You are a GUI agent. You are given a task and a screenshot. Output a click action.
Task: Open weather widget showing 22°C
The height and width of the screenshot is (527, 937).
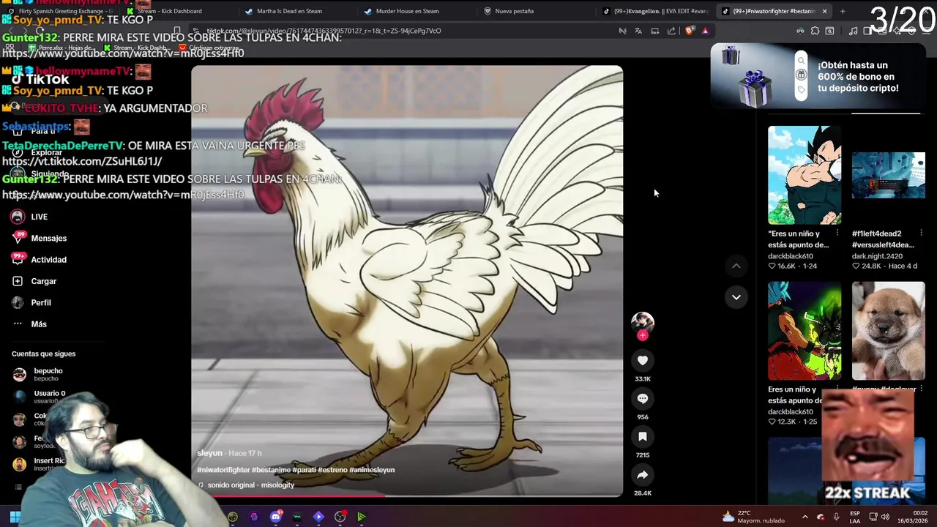753,517
